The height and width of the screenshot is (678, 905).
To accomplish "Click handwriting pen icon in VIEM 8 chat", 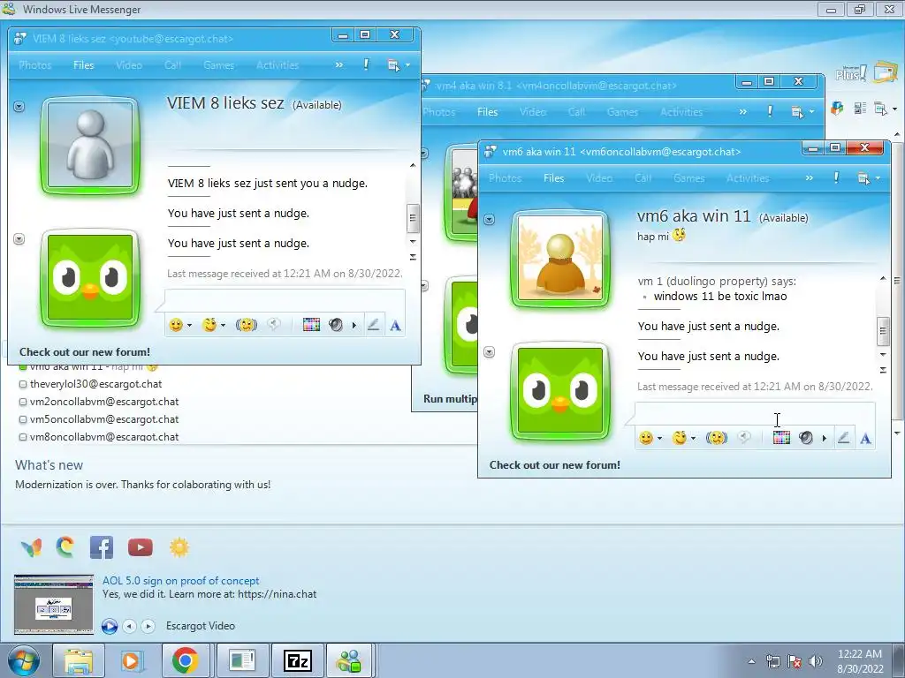I will (x=374, y=325).
